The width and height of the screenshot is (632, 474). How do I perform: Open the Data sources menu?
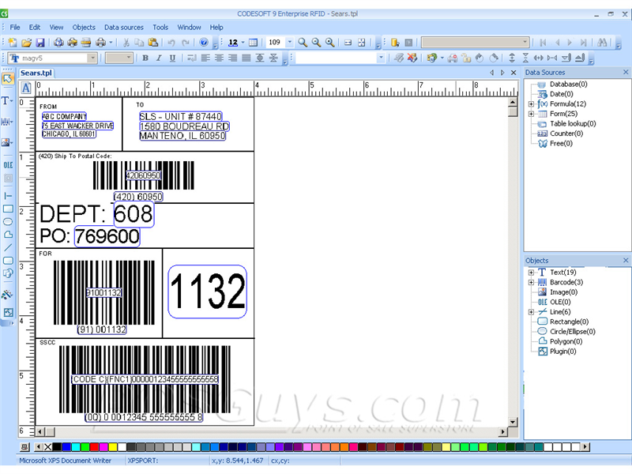point(123,26)
